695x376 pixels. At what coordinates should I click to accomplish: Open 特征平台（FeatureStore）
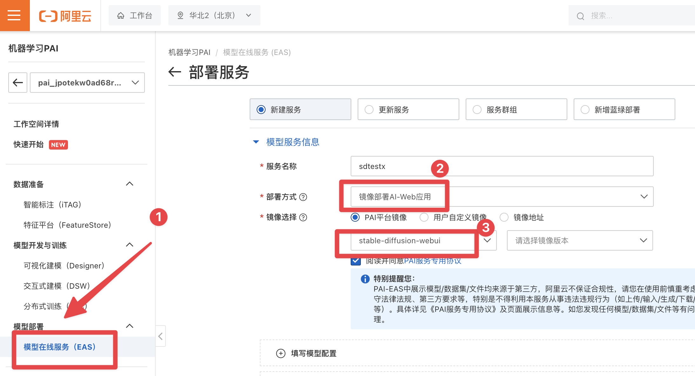pos(68,225)
